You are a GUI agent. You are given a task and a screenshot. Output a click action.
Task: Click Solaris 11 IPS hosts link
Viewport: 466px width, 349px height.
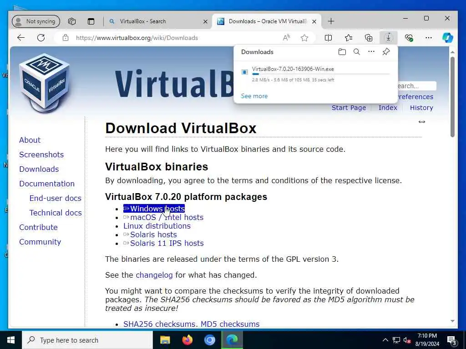163,243
